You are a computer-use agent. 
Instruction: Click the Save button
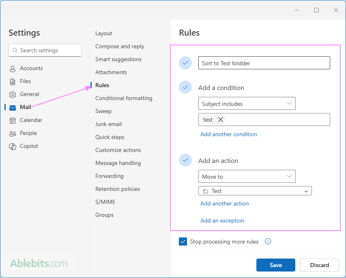pyautogui.click(x=275, y=265)
